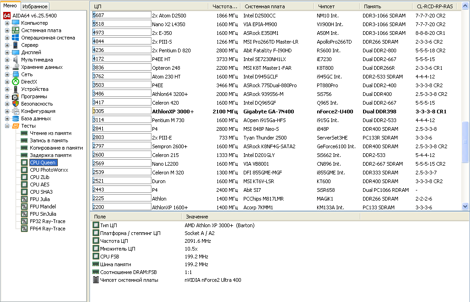Click the icon next to Чипсет системной платы
This screenshot has width=470, height=302.
pyautogui.click(x=95, y=280)
